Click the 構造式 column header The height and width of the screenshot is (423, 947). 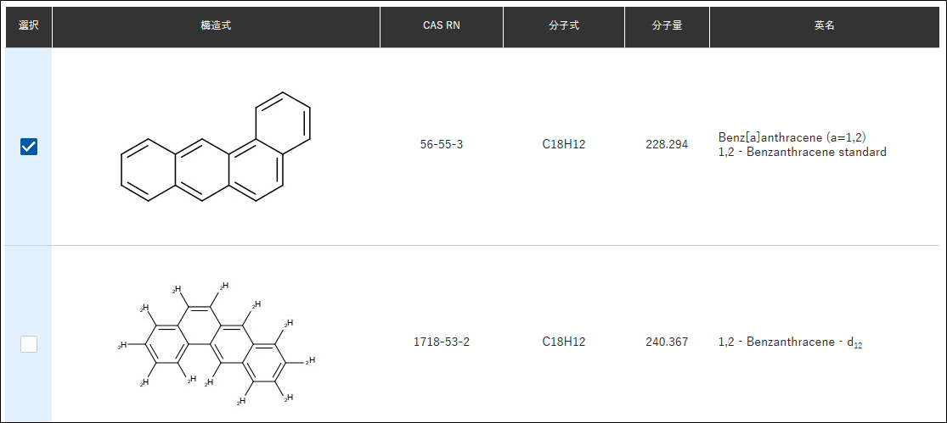pos(217,27)
